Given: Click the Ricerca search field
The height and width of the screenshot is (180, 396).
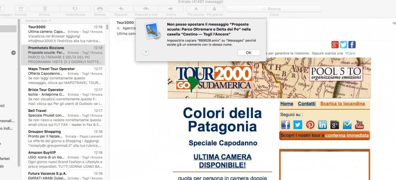Looking at the screenshot, I should pyautogui.click(x=274, y=9).
